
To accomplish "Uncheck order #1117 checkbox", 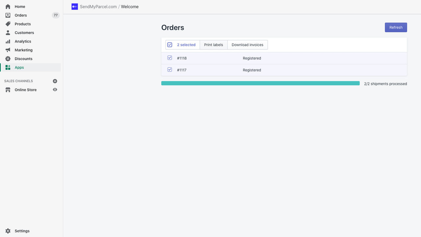I will tap(170, 69).
